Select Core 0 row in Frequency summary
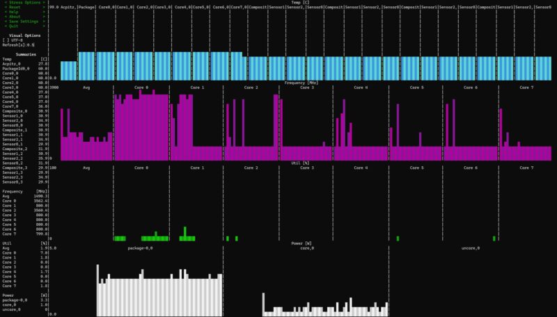 coord(25,201)
